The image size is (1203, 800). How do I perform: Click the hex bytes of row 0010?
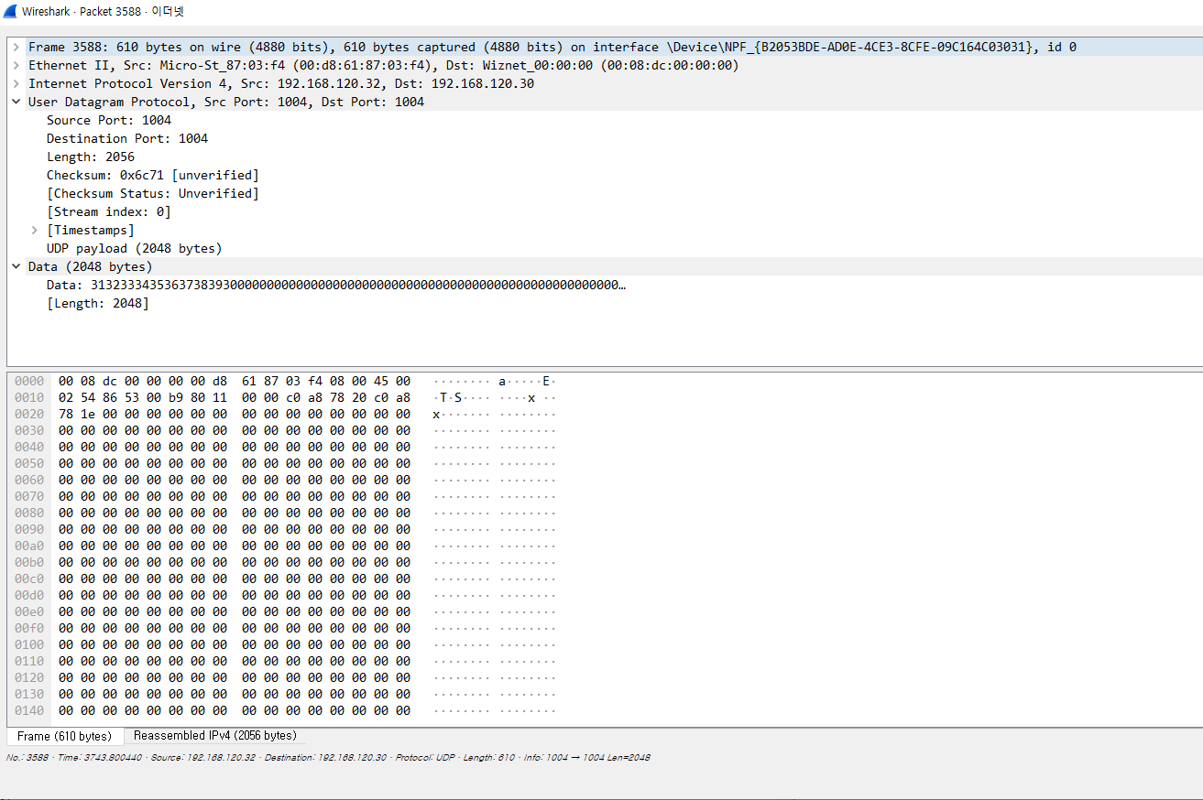(235, 397)
